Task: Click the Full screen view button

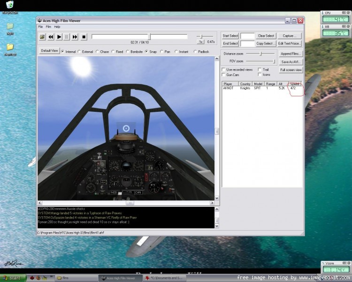Action: click(x=291, y=70)
